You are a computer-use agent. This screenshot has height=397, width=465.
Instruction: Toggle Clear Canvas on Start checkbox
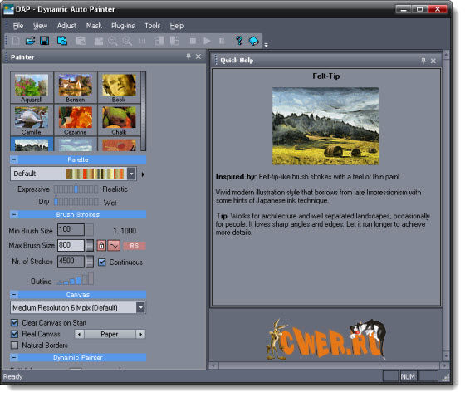(14, 322)
